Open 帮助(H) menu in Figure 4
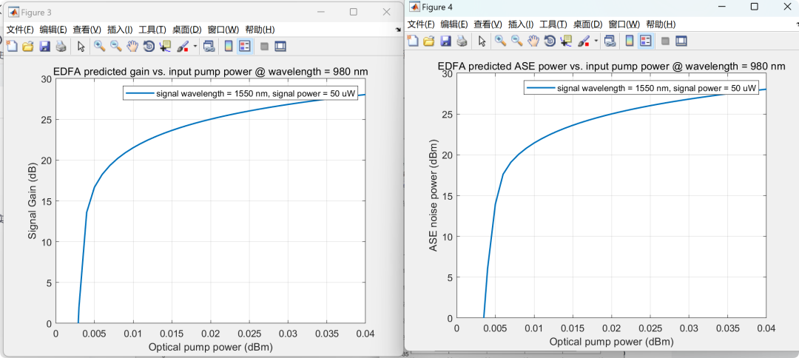Image resolution: width=799 pixels, height=358 pixels. [661, 24]
